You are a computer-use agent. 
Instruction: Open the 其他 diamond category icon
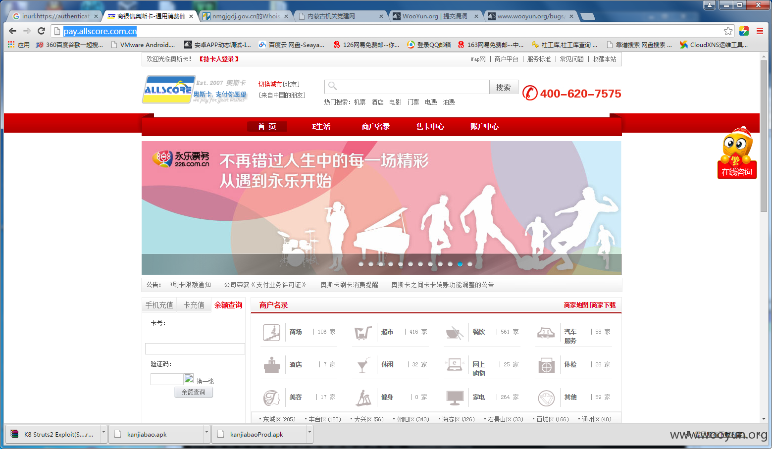tap(546, 398)
